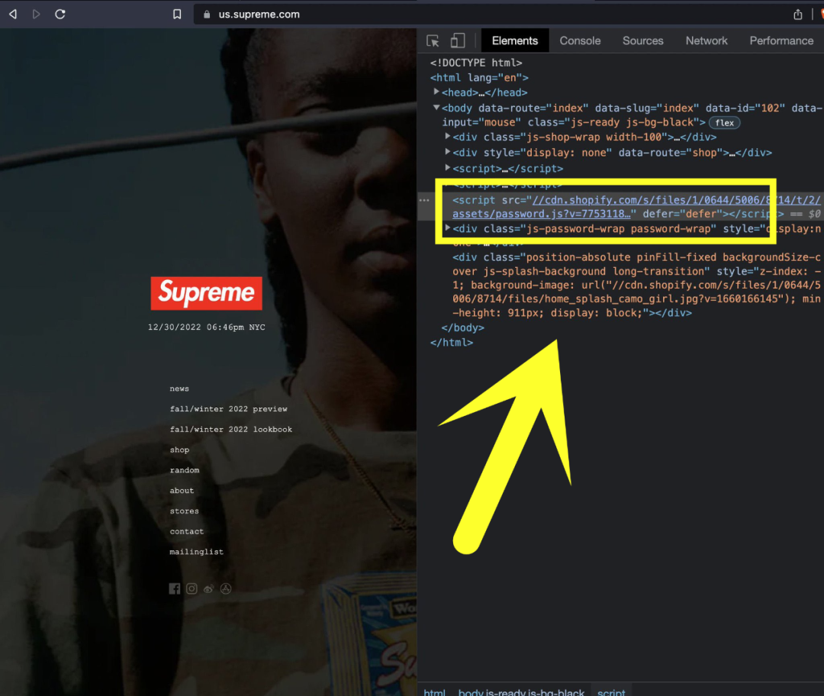This screenshot has width=824, height=696.
Task: Select the html lang="en" element line
Action: click(479, 77)
